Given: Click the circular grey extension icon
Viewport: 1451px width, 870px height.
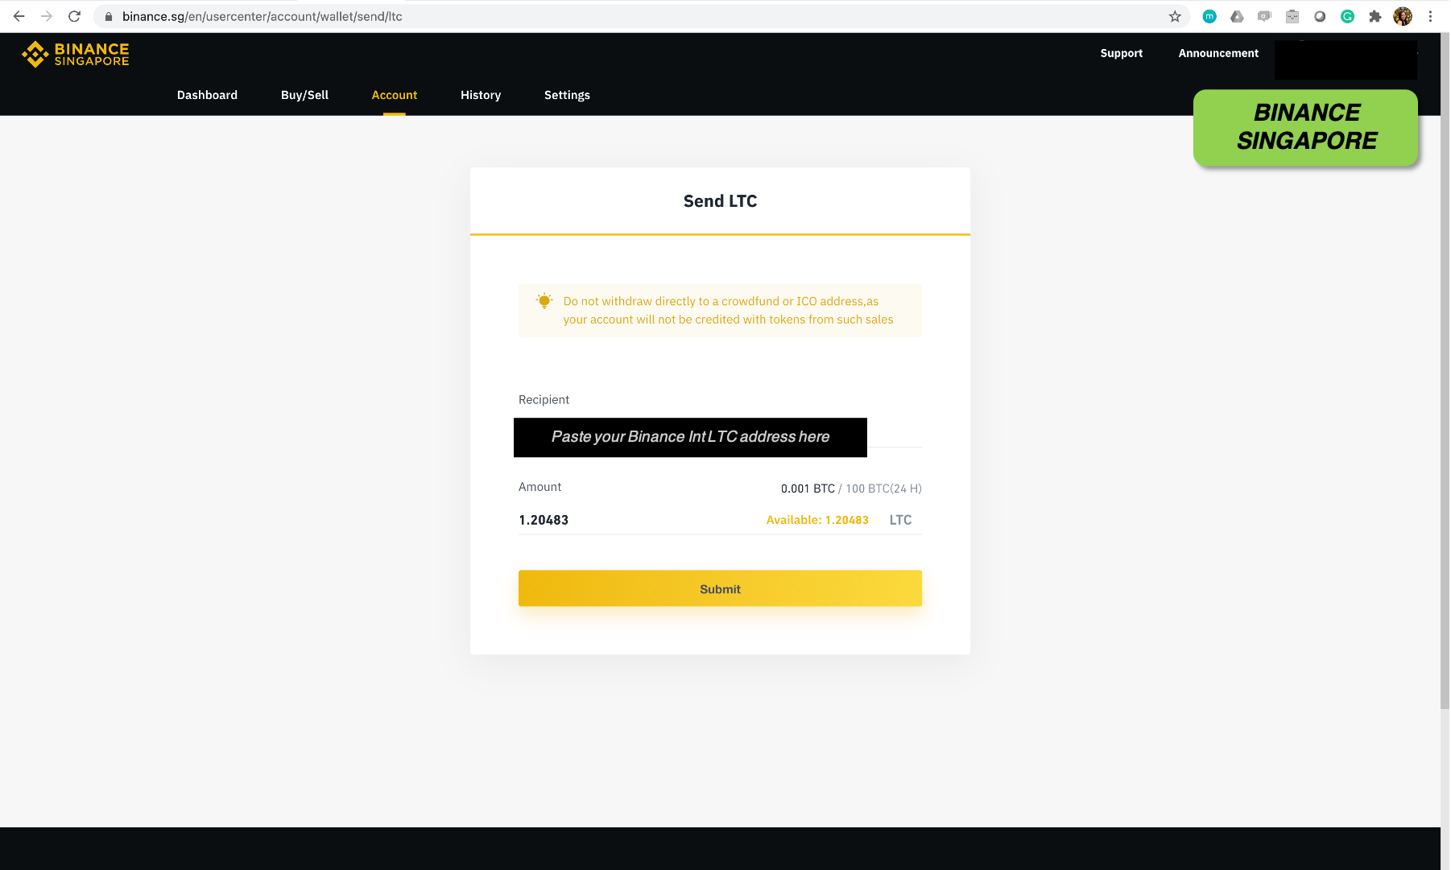Looking at the screenshot, I should (x=1320, y=16).
